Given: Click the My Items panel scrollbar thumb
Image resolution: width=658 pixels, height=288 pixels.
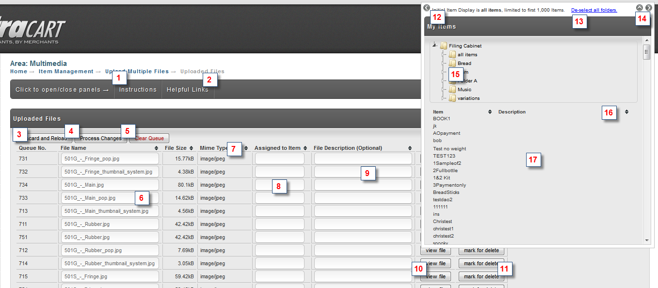Looking at the screenshot, I should coord(646,52).
